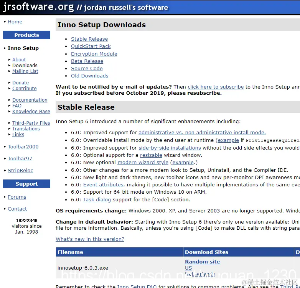
Task: Go to the About page link
Action: [x=19, y=60]
